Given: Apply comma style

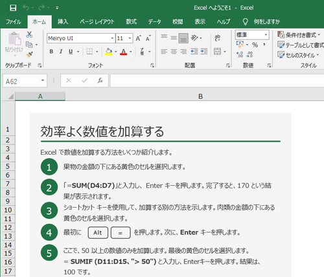Looking at the screenshot, I should (x=264, y=45).
